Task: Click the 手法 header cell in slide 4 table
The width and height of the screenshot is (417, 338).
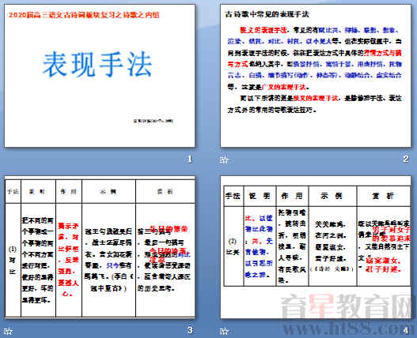Action: [233, 196]
